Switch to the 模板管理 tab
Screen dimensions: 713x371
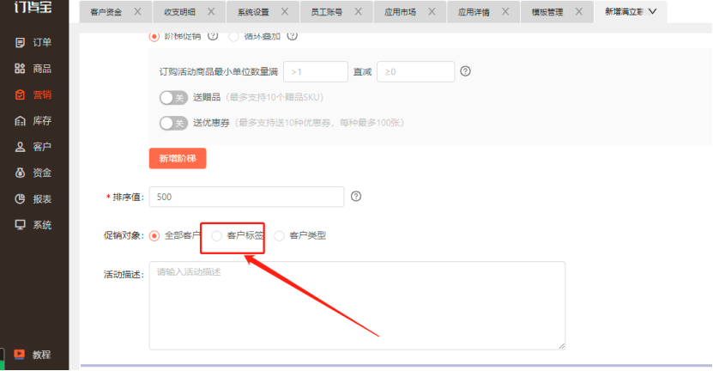pyautogui.click(x=547, y=12)
